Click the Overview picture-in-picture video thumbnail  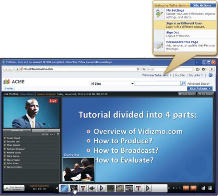tap(78, 169)
